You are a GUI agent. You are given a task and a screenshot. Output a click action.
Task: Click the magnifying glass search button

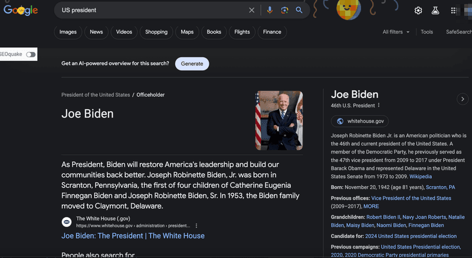pos(299,10)
